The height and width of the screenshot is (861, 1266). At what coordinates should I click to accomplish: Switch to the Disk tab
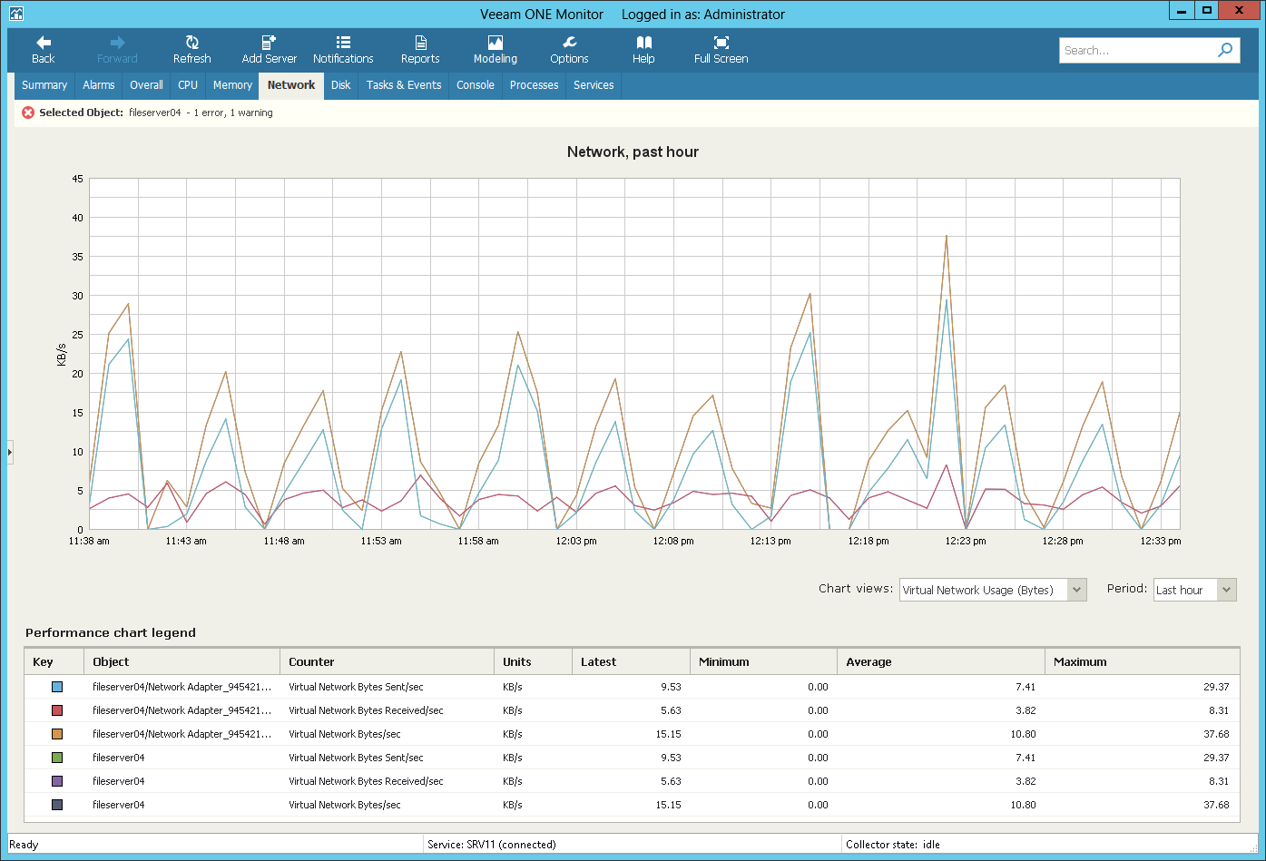click(340, 85)
